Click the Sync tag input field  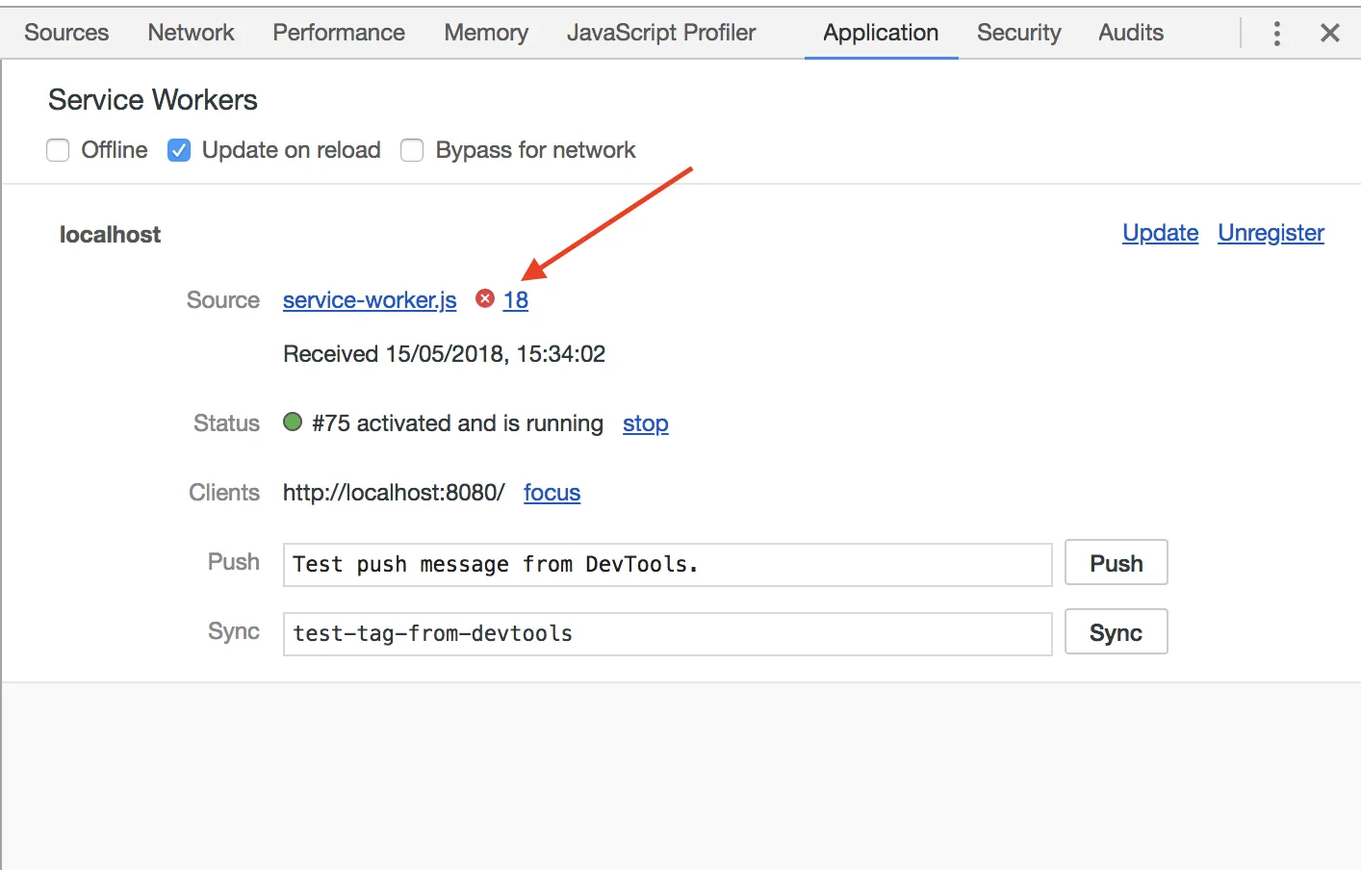(667, 633)
